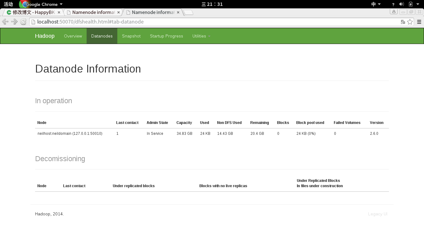Open the 中 input method dropdown
This screenshot has width=424, height=238.
coord(376,4)
